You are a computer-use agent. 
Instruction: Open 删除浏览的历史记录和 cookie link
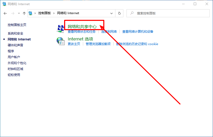(137, 44)
